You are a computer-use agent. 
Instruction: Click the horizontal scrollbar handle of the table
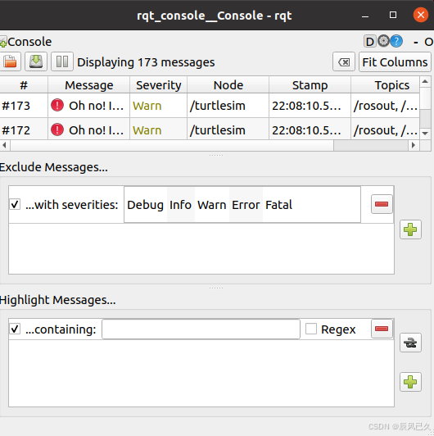(172, 145)
